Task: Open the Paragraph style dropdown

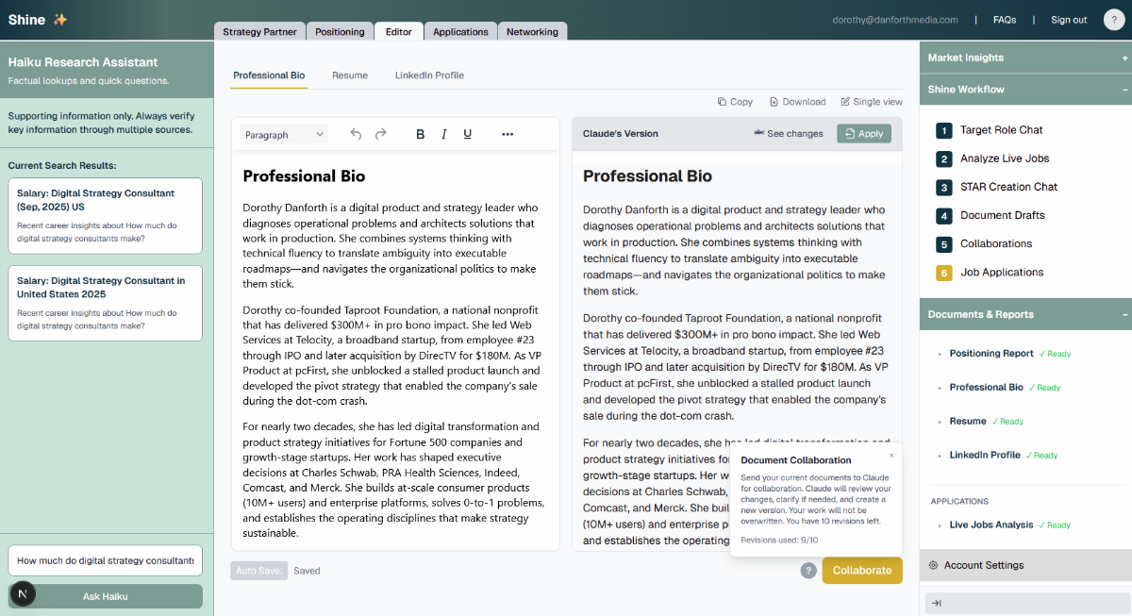Action: [284, 135]
